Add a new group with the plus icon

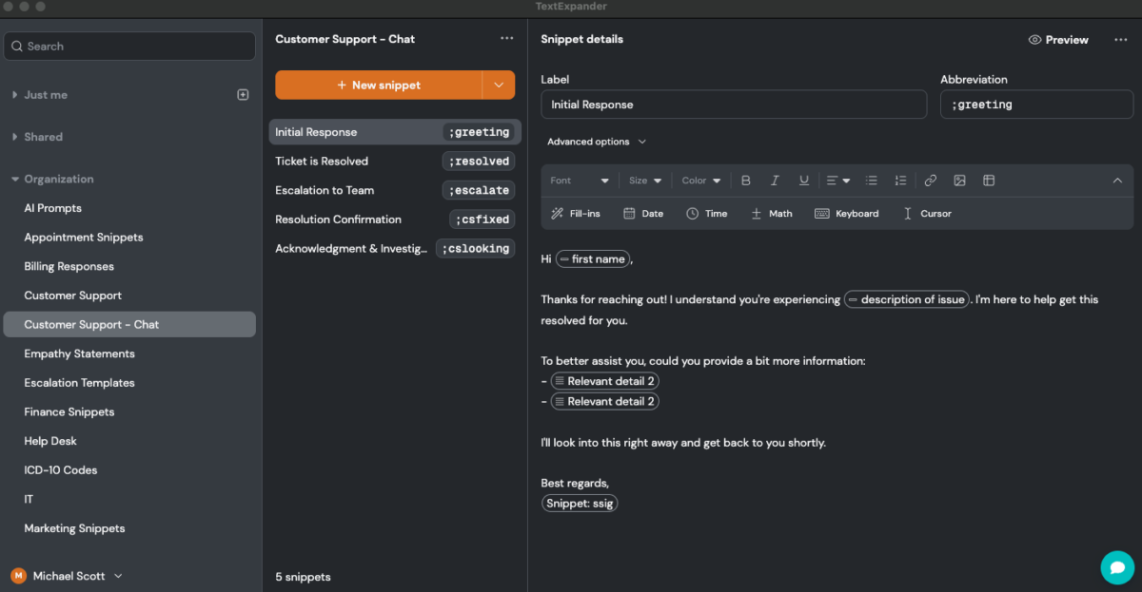(243, 95)
